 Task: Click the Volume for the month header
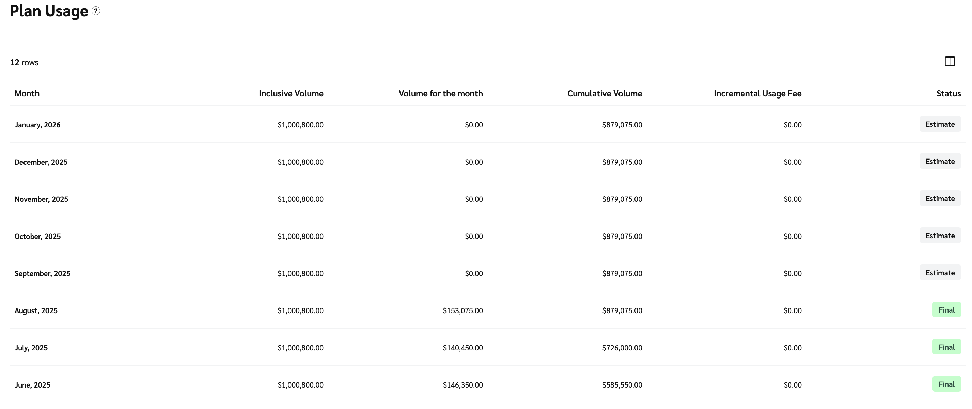[x=440, y=93]
